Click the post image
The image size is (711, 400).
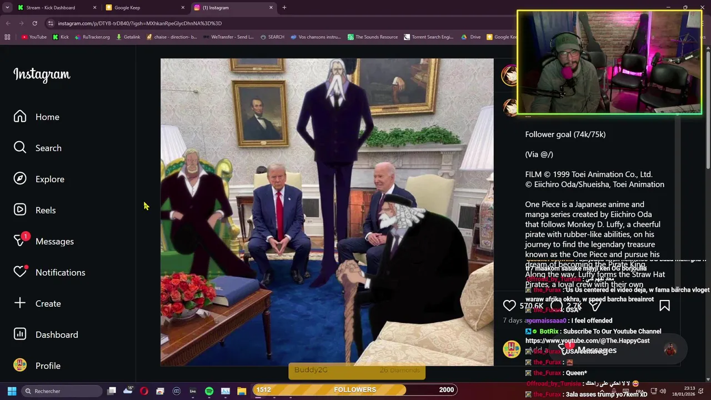pos(327,212)
